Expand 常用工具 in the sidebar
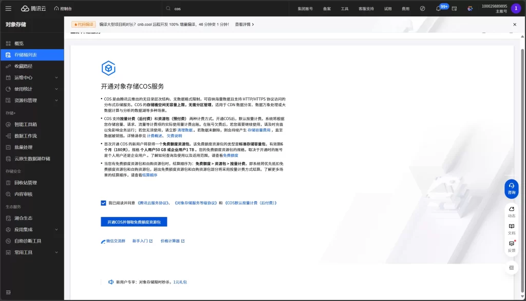This screenshot has height=301, width=526. [x=22, y=252]
